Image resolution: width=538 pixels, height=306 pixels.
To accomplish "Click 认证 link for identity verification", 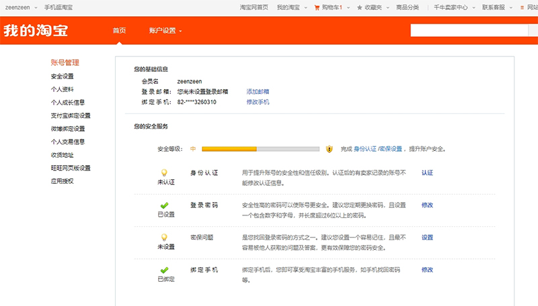I will coord(427,173).
